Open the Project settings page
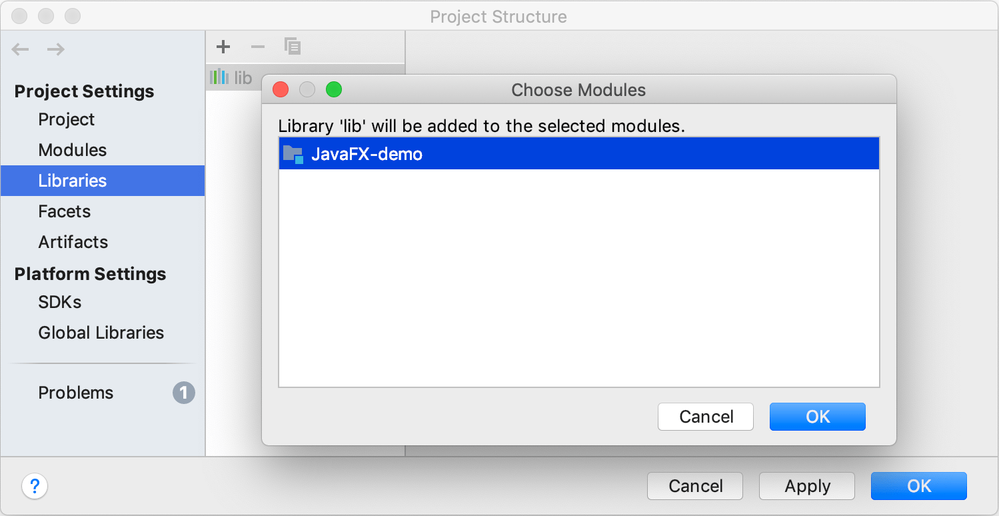Image resolution: width=999 pixels, height=516 pixels. click(x=67, y=119)
